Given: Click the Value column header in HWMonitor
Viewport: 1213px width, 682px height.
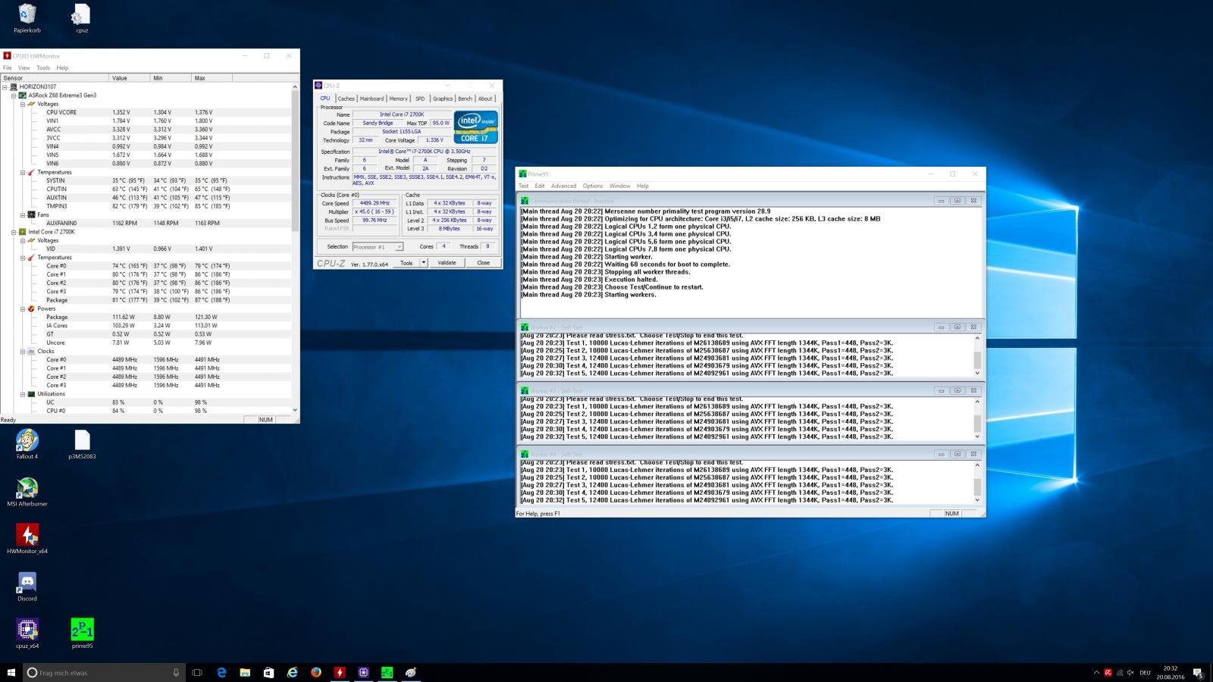Looking at the screenshot, I should pyautogui.click(x=130, y=78).
